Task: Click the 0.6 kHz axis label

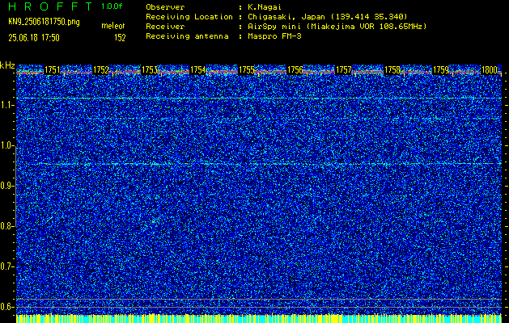Action: (6, 307)
